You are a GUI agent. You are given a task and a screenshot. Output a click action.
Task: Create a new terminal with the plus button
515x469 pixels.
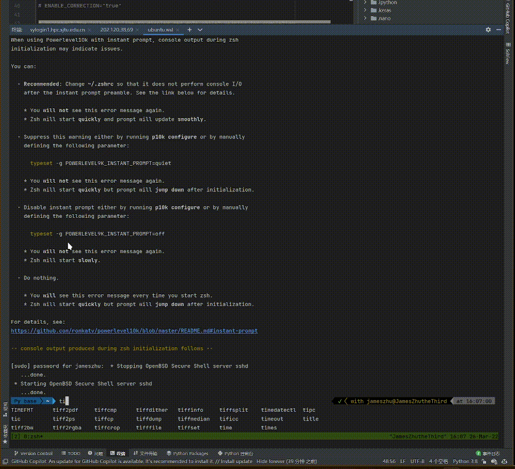(189, 30)
